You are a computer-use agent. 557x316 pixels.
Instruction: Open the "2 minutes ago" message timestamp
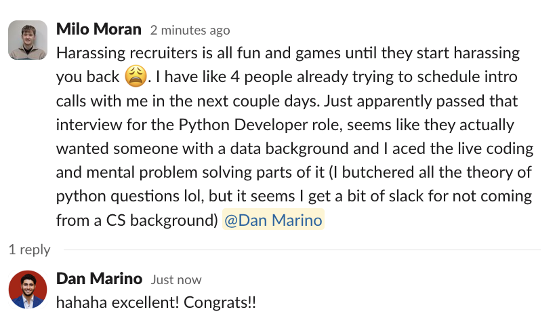point(190,31)
